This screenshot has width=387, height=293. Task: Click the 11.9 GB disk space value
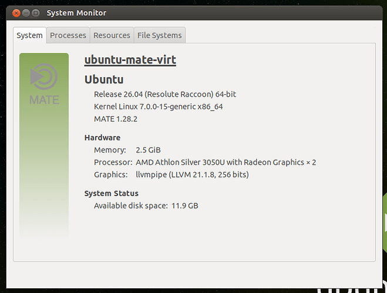[x=185, y=206]
